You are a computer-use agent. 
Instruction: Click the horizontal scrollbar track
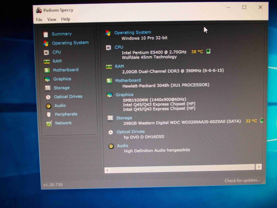[183, 168]
